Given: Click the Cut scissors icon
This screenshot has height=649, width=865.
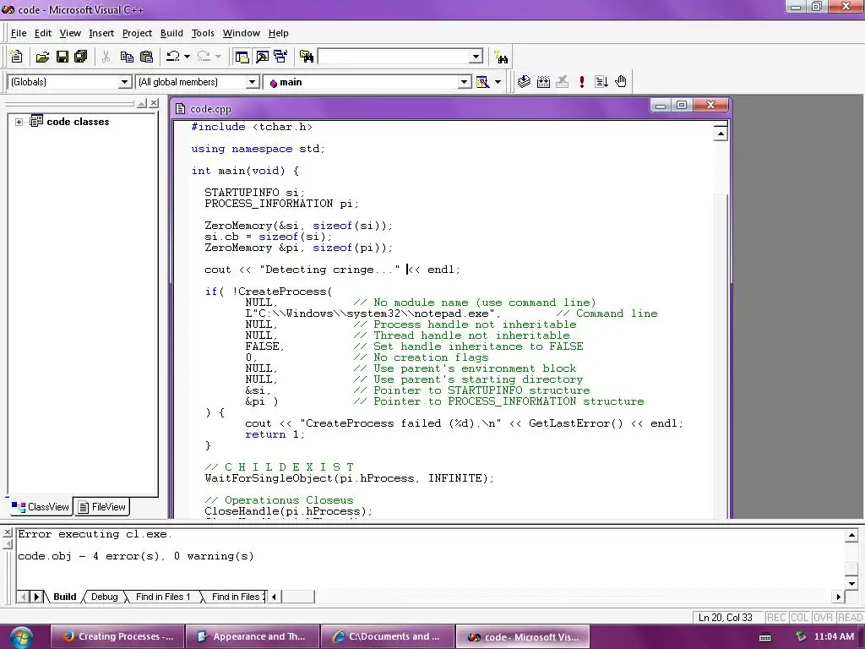Looking at the screenshot, I should 106,57.
